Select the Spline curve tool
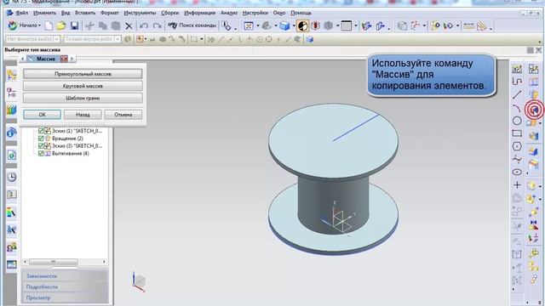The height and width of the screenshot is (306, 545). (517, 159)
